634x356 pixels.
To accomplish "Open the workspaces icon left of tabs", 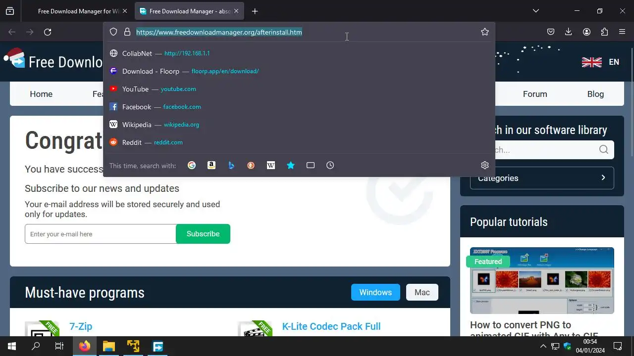I will pos(10,11).
